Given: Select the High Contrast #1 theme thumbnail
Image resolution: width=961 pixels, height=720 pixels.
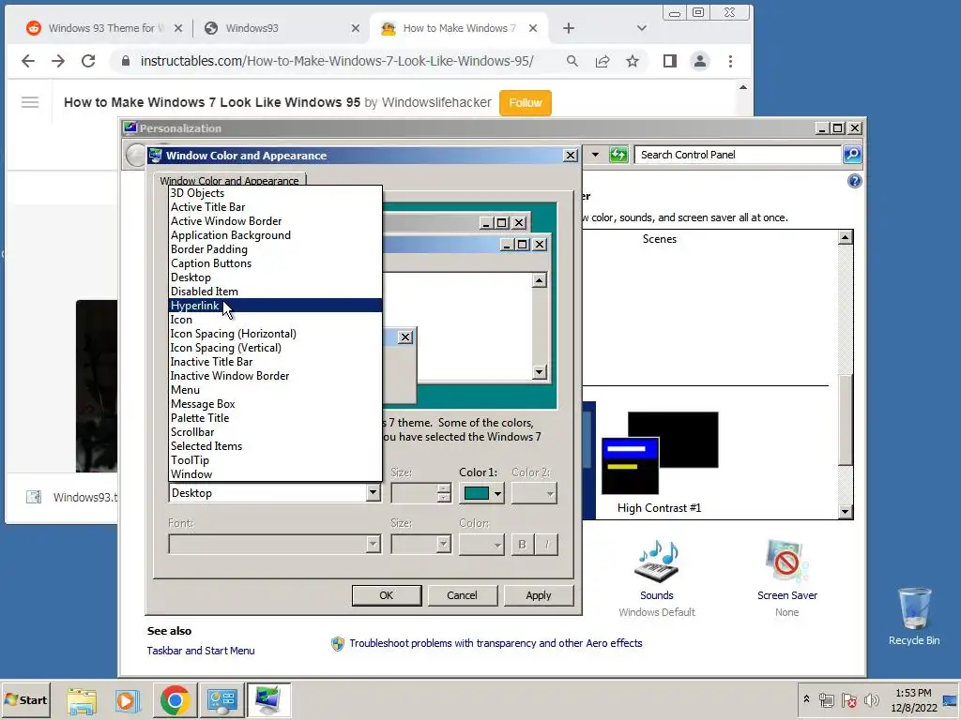Looking at the screenshot, I should 660,453.
